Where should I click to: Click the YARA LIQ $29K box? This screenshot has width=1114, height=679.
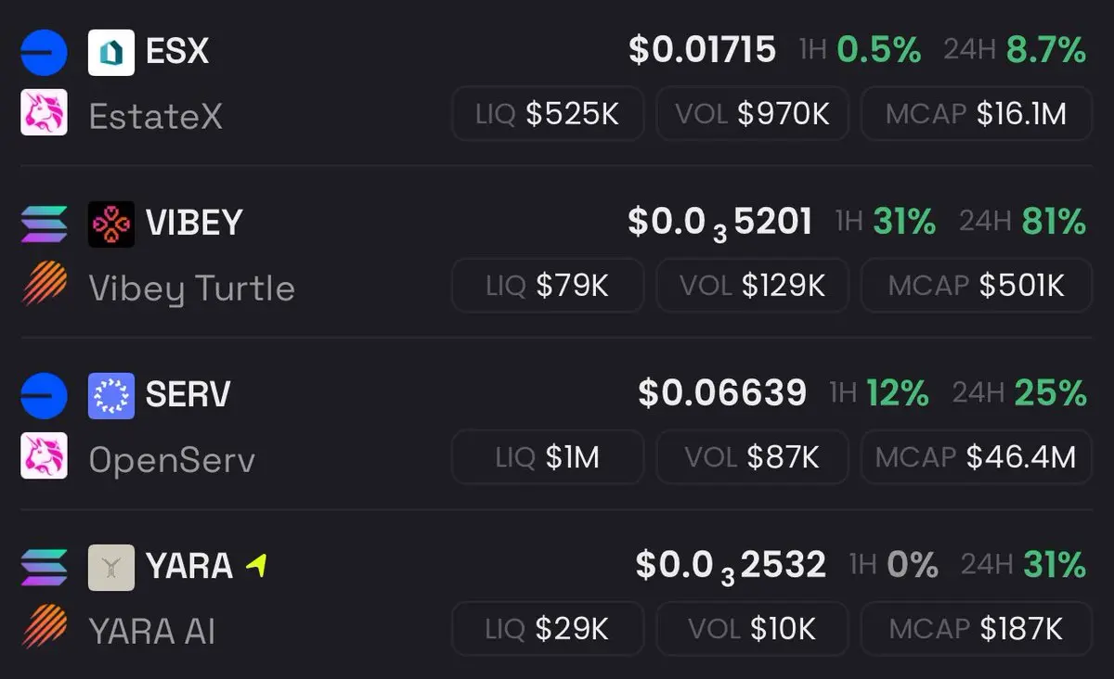pyautogui.click(x=548, y=630)
